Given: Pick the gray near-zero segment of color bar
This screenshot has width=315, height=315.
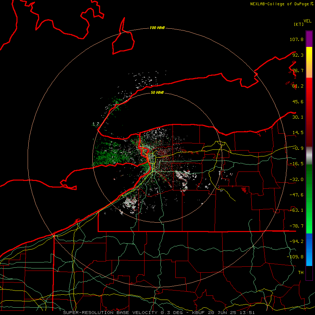Looking at the screenshot, I should tap(309, 156).
